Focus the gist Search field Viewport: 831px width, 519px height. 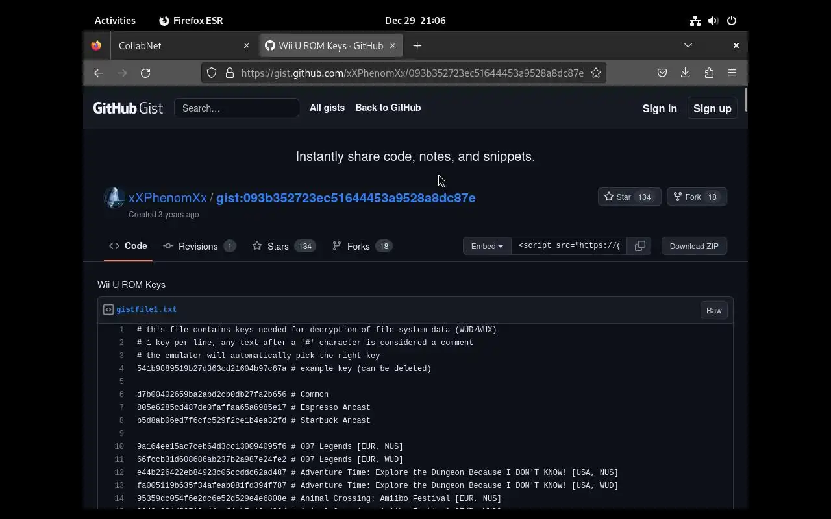tap(236, 108)
